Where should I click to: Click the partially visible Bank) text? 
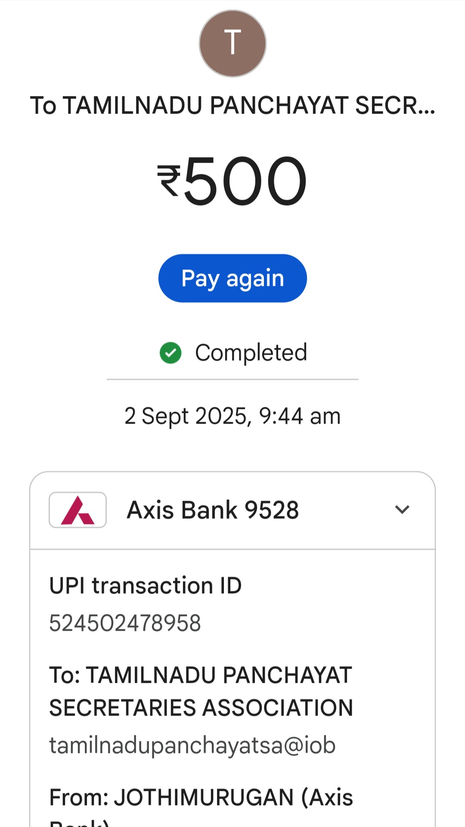80,823
